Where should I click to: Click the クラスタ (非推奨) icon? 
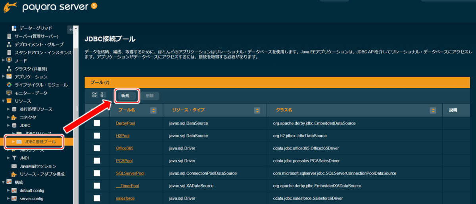click(9, 68)
